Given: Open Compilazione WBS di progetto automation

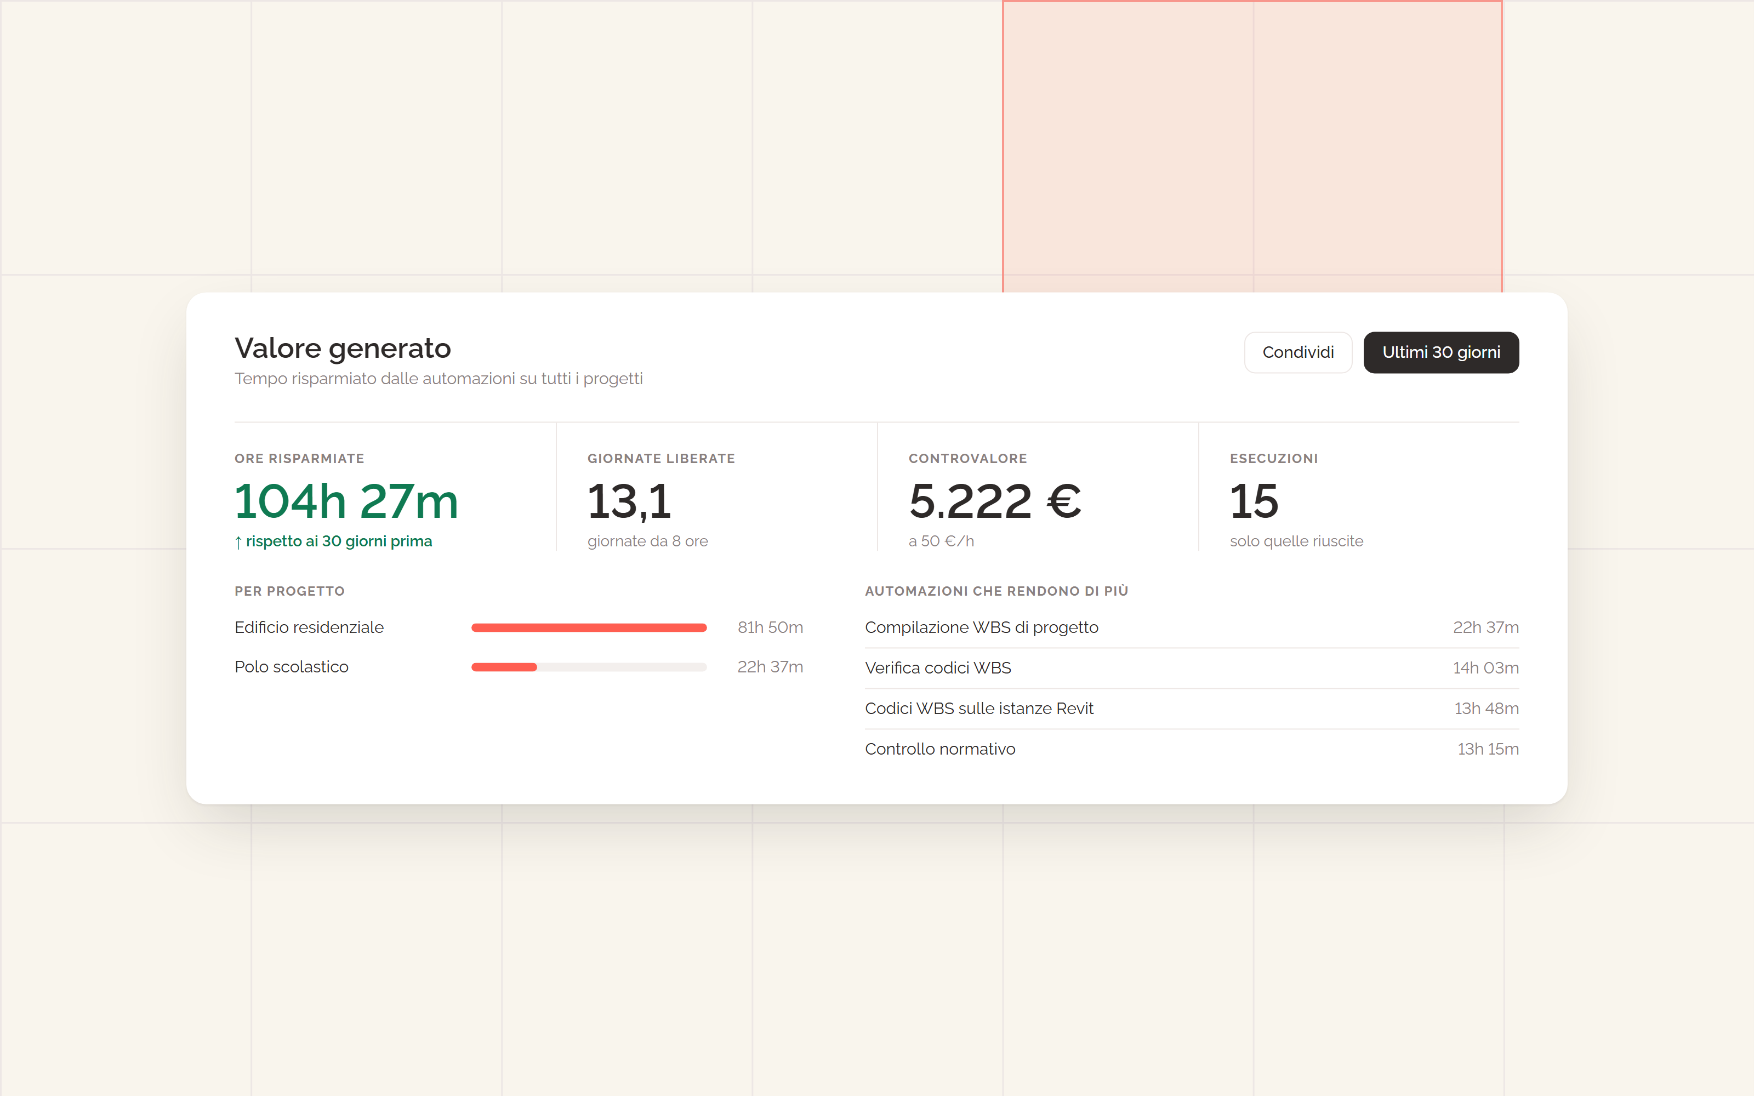Looking at the screenshot, I should tap(1192, 628).
